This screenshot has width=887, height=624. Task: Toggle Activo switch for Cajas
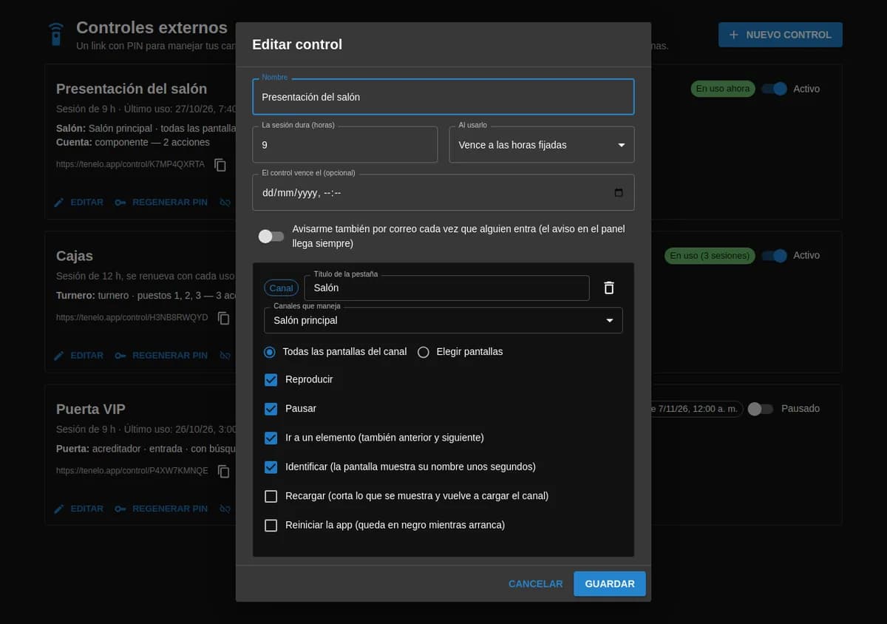[x=774, y=256]
